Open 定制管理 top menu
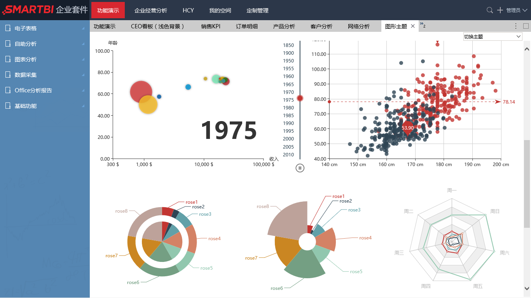The image size is (531, 298). click(x=257, y=10)
